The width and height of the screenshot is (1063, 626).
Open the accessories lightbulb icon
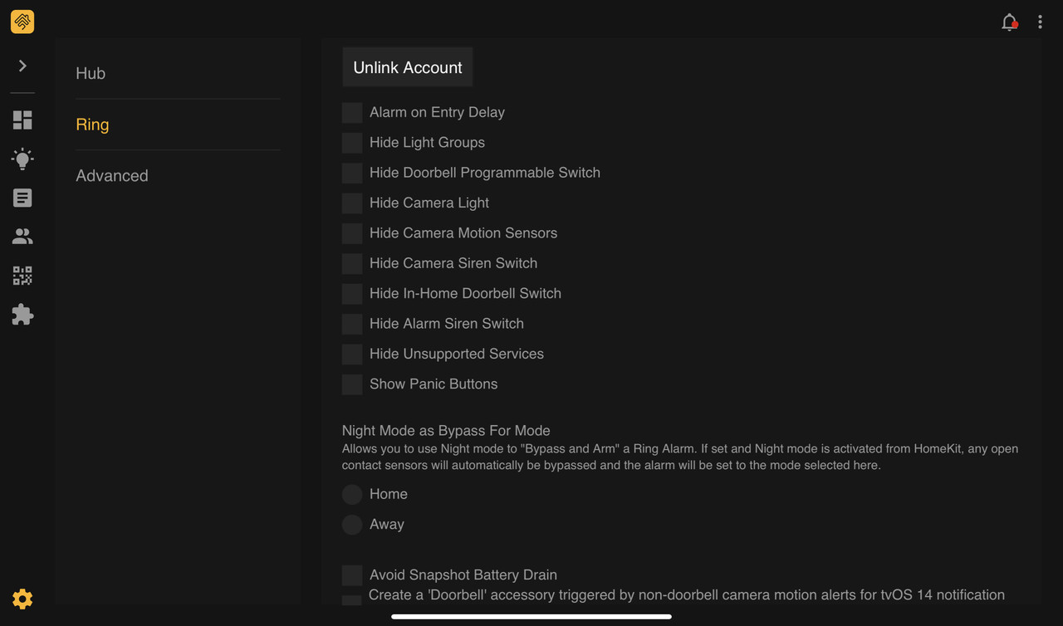click(22, 159)
